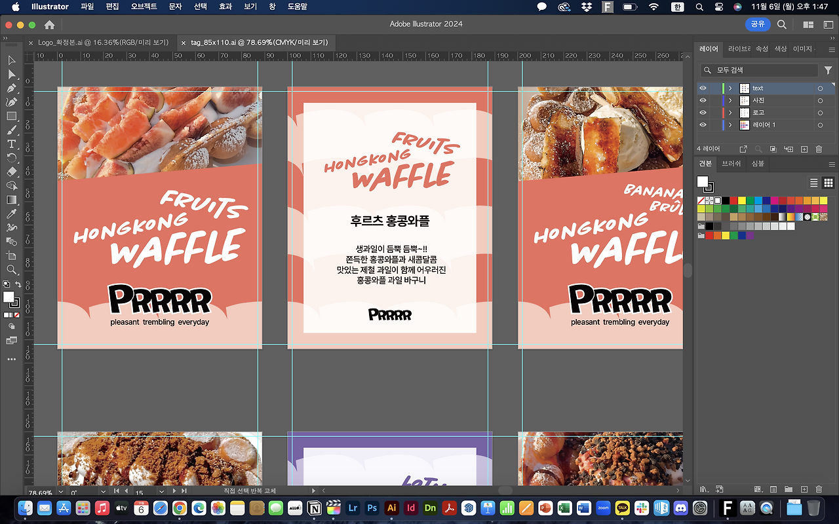Select the Direct Selection tool
Viewport: 839px width, 524px height.
pos(12,74)
